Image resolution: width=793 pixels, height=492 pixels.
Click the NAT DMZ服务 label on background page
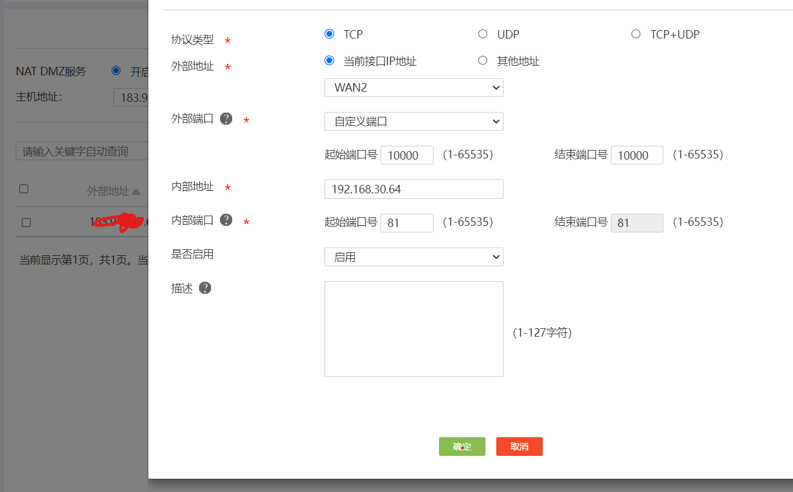51,71
